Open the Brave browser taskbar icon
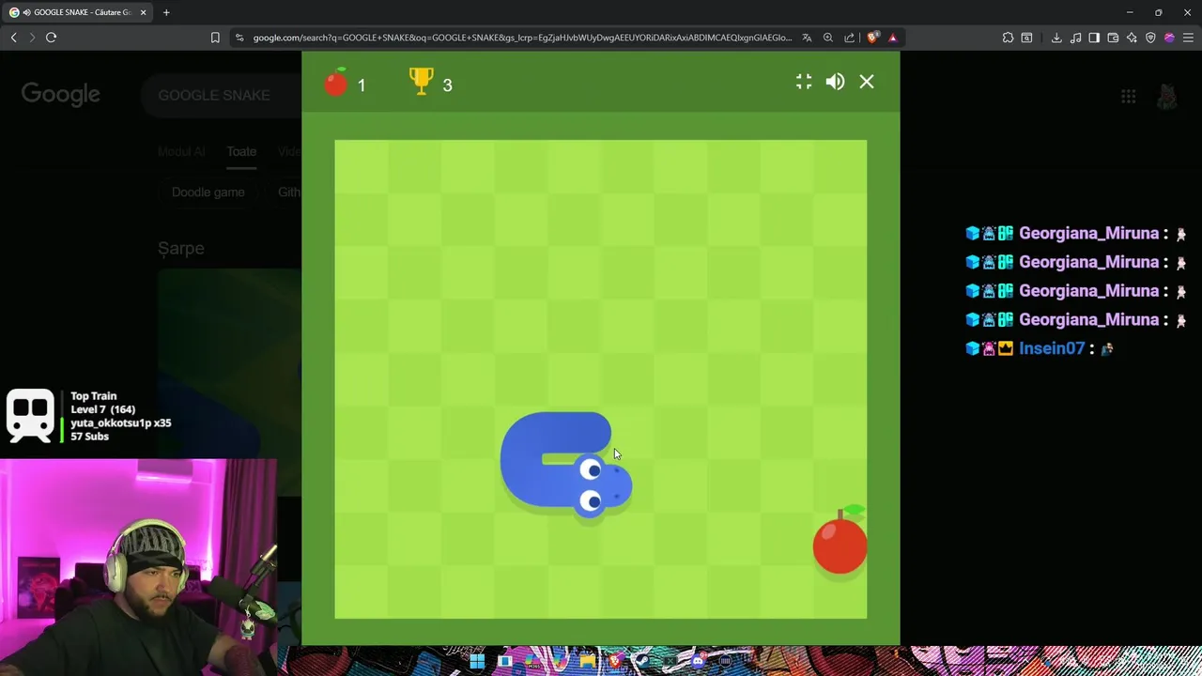This screenshot has width=1202, height=676. pyautogui.click(x=615, y=661)
